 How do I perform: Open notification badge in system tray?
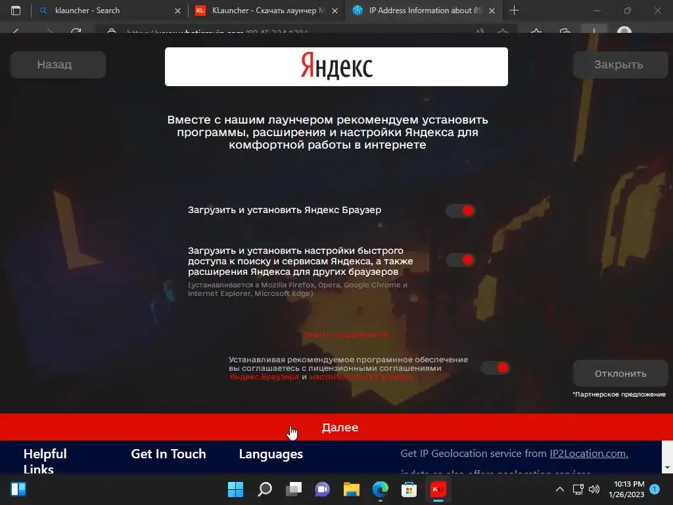coord(655,489)
